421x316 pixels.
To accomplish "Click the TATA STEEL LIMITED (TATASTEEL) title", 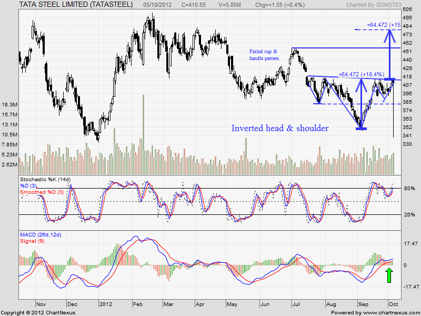I will click(x=76, y=5).
